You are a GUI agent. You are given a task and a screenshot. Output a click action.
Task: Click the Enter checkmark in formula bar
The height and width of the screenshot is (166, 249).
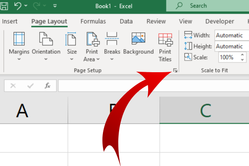tap(30, 86)
